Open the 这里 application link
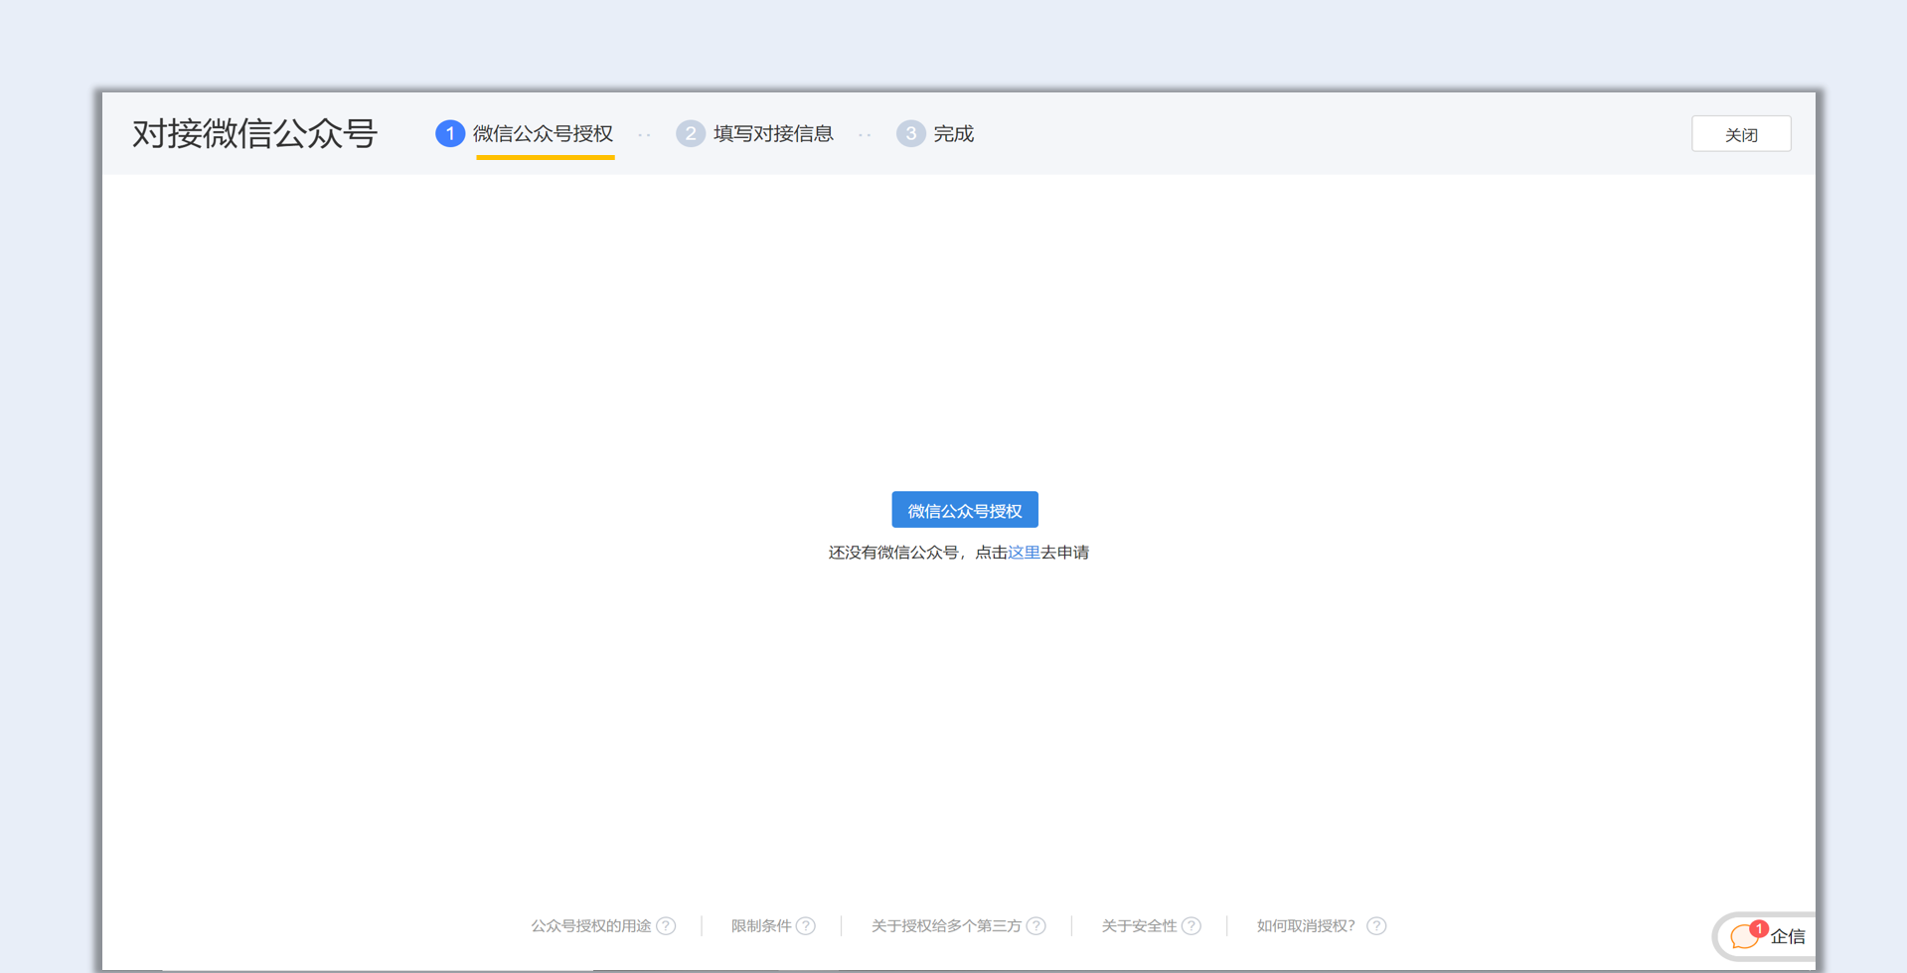Screen dimensions: 1907x973 point(1024,553)
